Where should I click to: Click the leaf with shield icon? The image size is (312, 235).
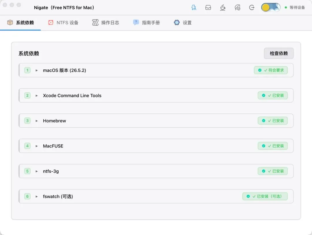pyautogui.click(x=237, y=7)
